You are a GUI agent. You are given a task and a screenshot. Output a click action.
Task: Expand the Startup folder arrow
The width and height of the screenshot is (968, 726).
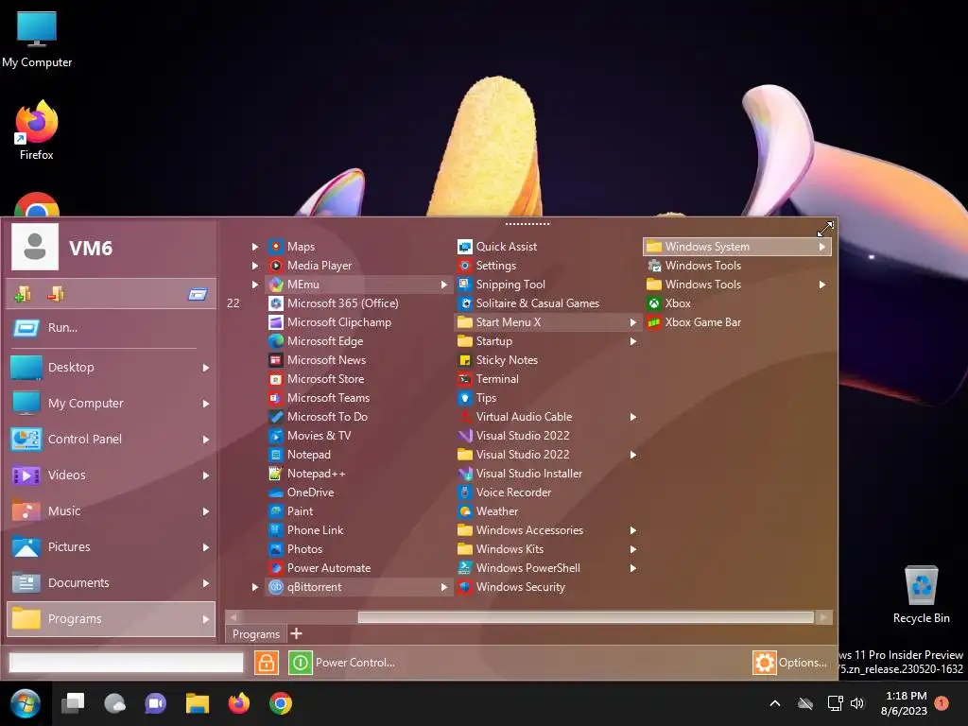[632, 341]
